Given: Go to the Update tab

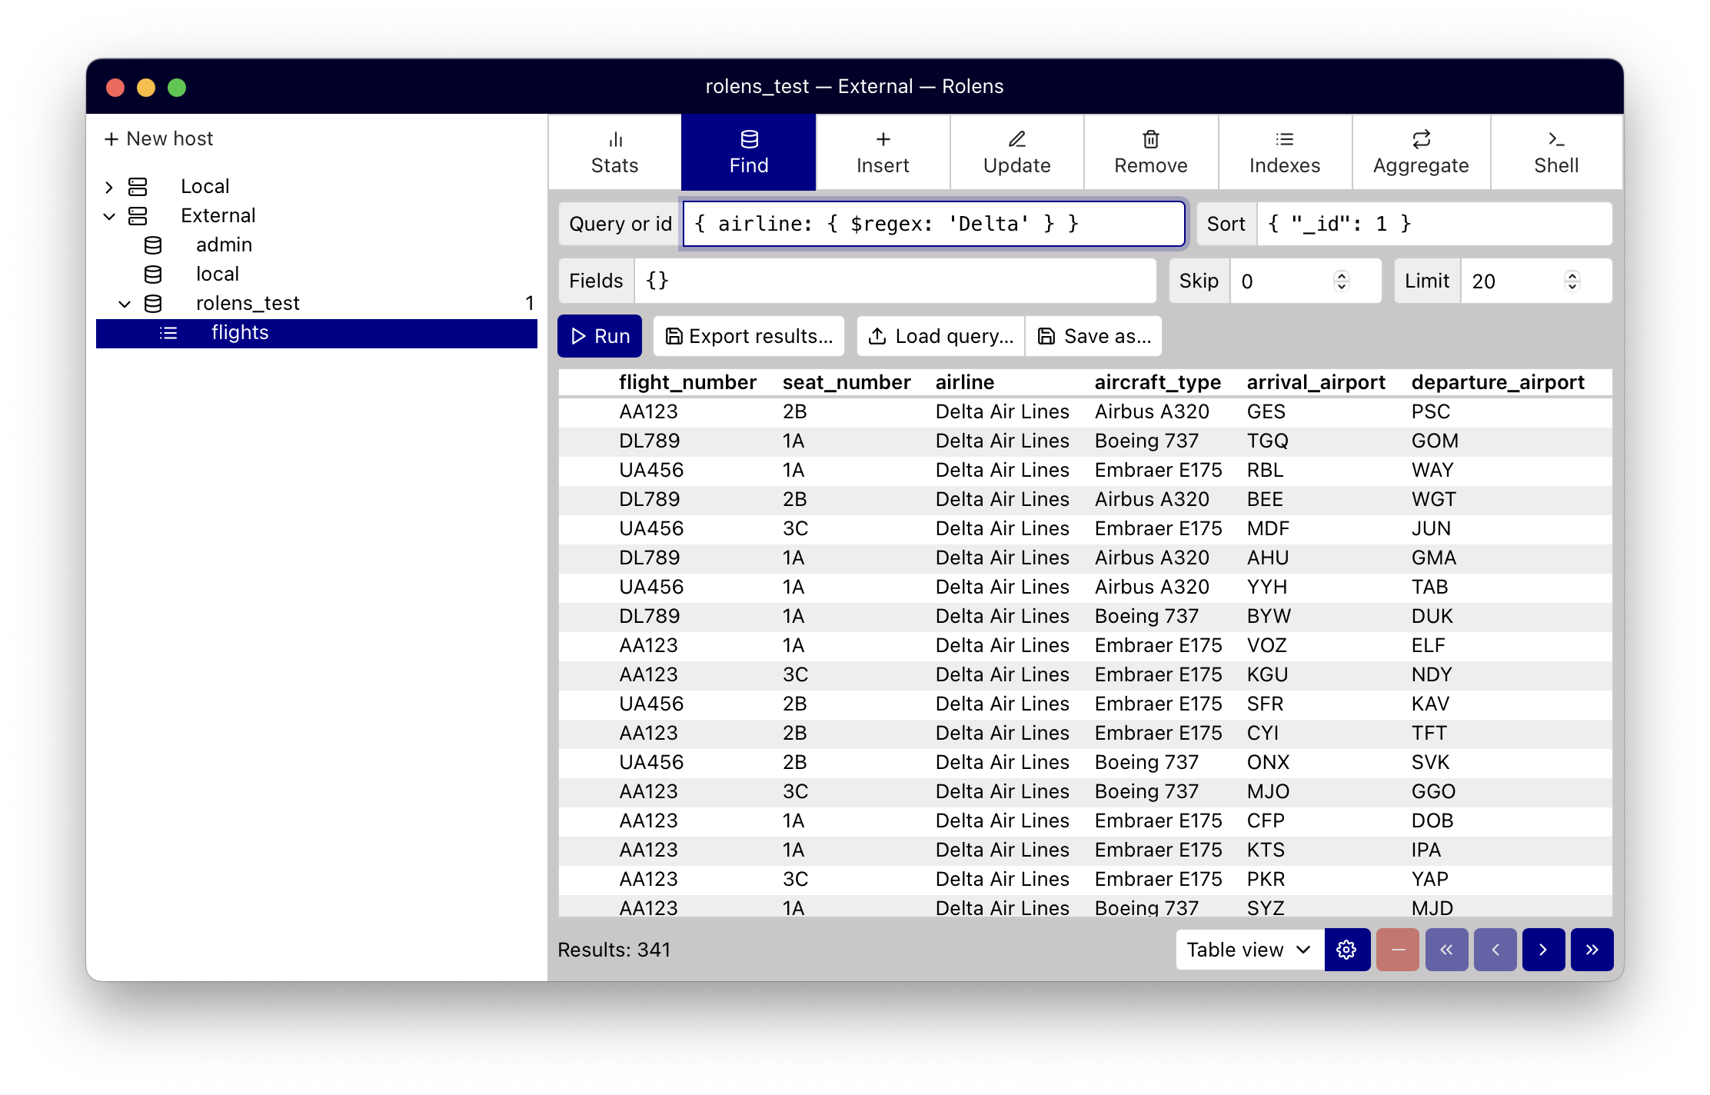Looking at the screenshot, I should tap(1016, 152).
